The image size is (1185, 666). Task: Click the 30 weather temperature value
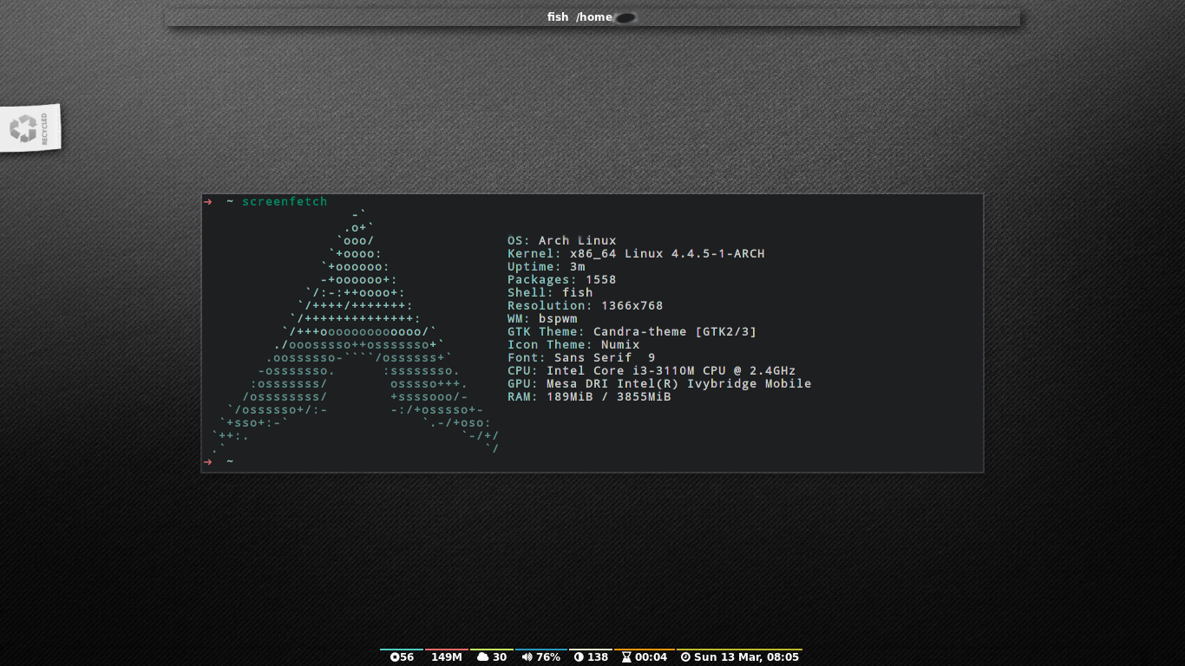(500, 657)
